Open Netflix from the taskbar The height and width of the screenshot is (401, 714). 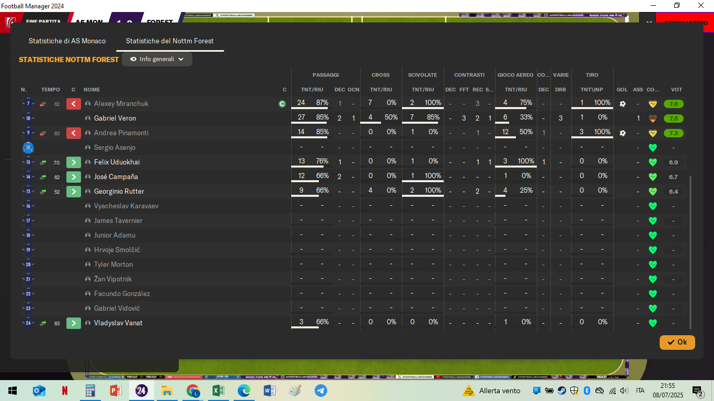pyautogui.click(x=65, y=391)
